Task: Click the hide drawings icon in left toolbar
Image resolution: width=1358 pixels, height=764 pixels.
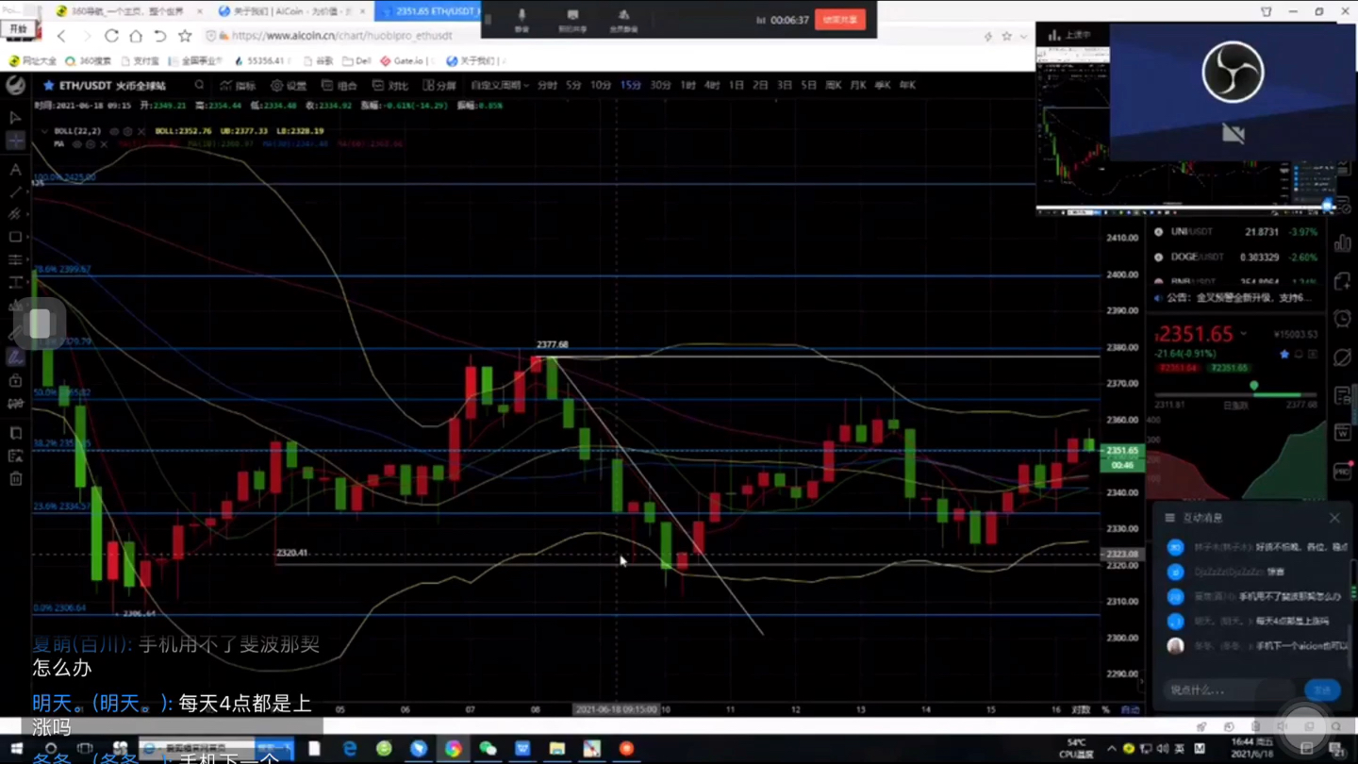Action: point(15,404)
